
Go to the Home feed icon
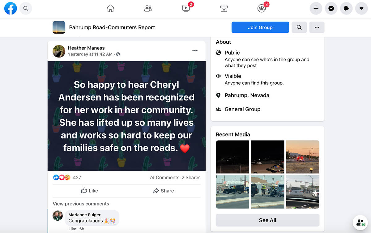(x=110, y=9)
